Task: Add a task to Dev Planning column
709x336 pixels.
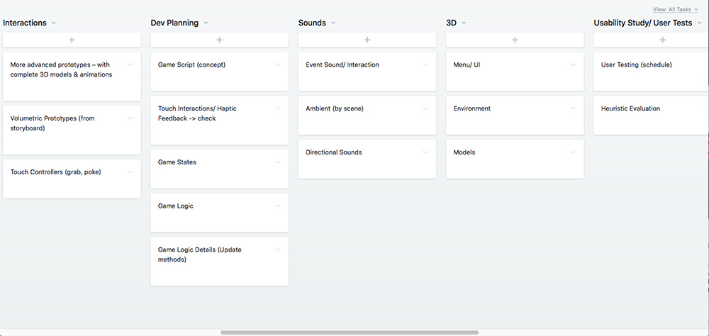Action: pos(219,40)
